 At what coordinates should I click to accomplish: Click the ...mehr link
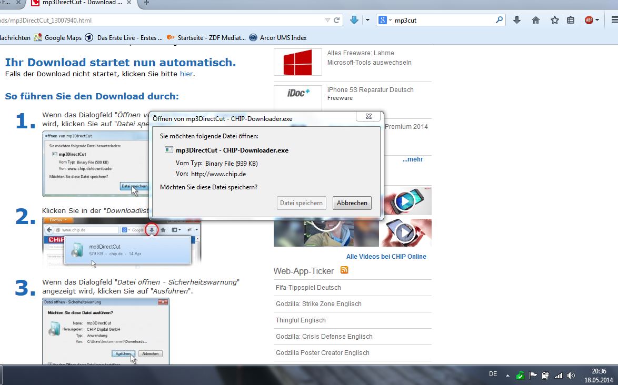pos(413,159)
